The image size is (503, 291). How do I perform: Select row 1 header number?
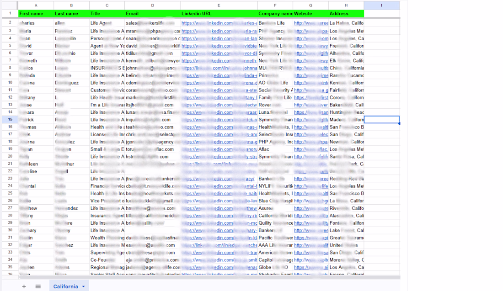(10, 13)
